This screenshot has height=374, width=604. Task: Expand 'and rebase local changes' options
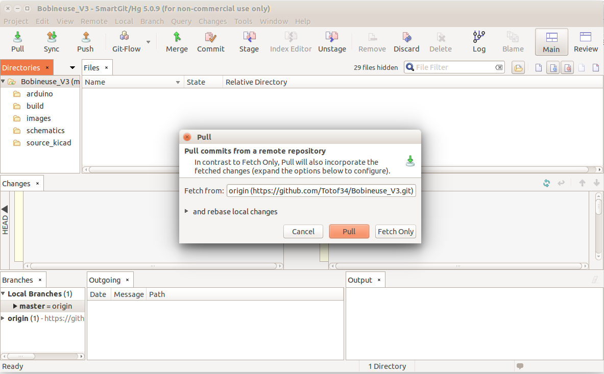[186, 211]
